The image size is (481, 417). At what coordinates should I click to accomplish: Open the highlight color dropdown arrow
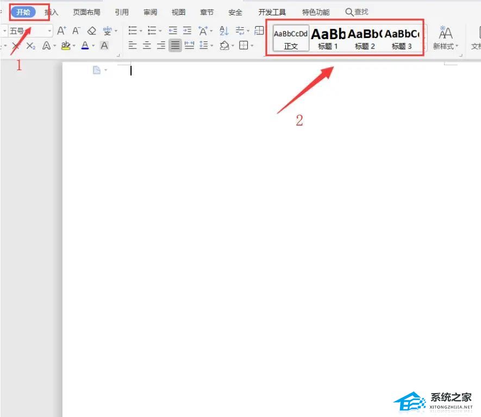click(x=74, y=46)
